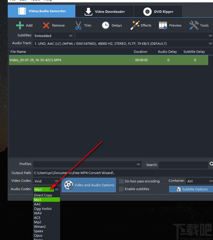
Task: Click the Remove red X icon
Action: 46,25
